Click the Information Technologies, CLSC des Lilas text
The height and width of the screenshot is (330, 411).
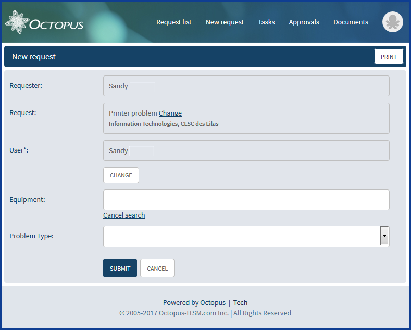tap(164, 124)
